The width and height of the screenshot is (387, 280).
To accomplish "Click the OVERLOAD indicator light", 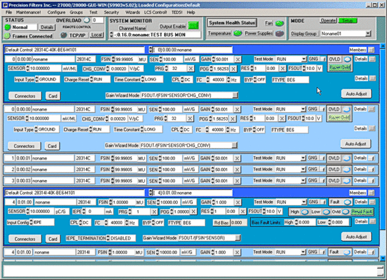I will click(x=86, y=20).
